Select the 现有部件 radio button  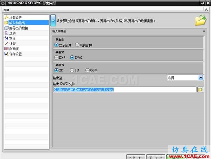tap(77, 45)
